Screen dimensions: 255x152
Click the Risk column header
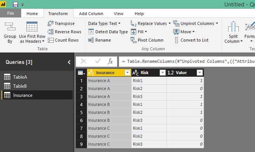(149, 73)
